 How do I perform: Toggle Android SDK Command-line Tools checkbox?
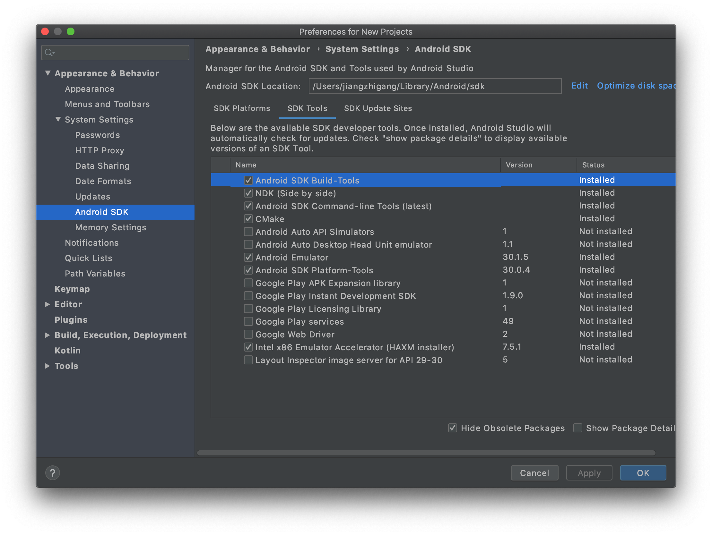coord(248,206)
